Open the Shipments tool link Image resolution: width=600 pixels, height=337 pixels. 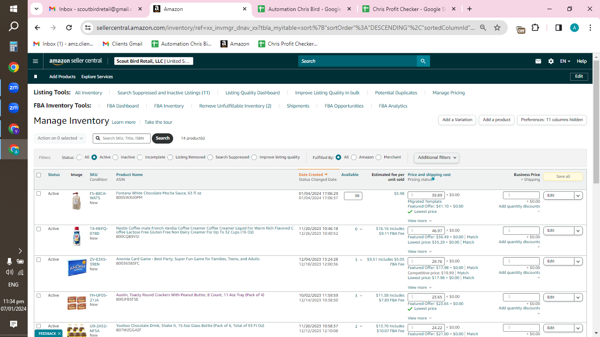tap(298, 106)
